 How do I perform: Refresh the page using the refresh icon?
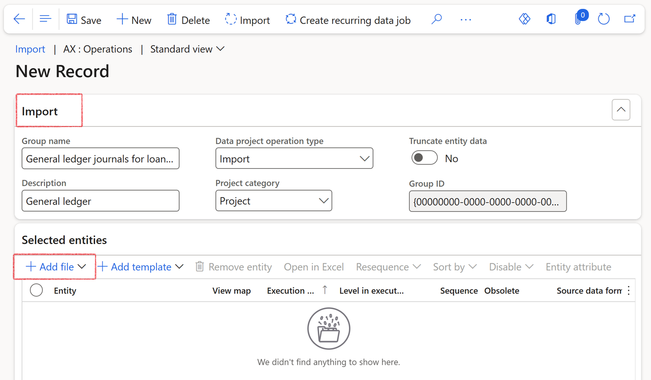point(604,19)
